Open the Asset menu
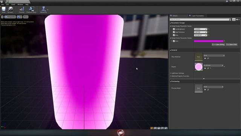 tap(13, 5)
